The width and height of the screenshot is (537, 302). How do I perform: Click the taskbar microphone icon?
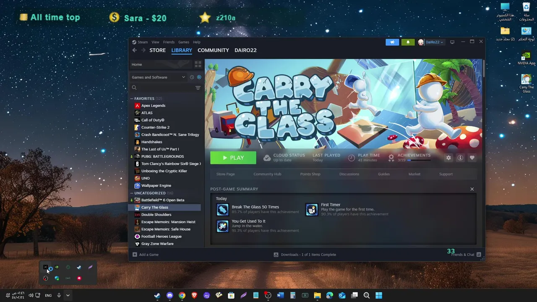coord(59,295)
